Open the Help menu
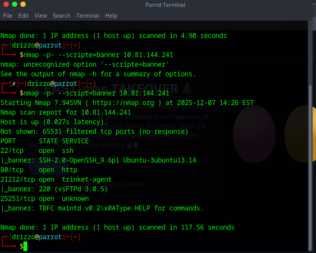Viewport: 316px width, 253px height. click(x=111, y=16)
